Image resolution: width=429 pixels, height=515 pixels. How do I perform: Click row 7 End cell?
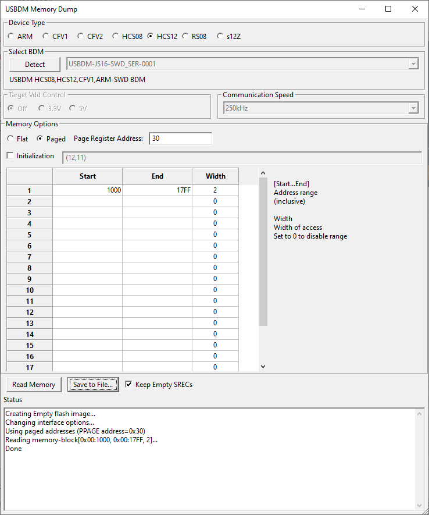tap(157, 257)
